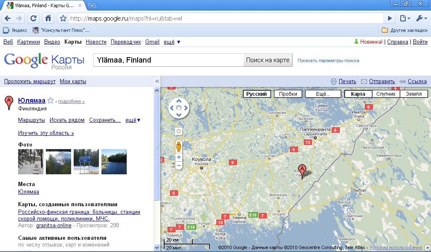Star the Юлямаа location
The image size is (431, 252).
51,101
